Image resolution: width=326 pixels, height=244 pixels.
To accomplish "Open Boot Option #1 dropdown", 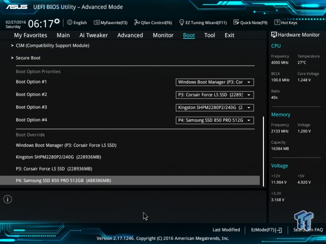I will tap(215, 82).
